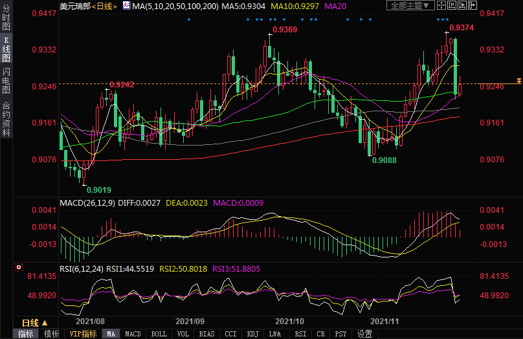The height and width of the screenshot is (339, 523).
Task: Switch to the 模板 bottom tab
Action: click(52, 334)
